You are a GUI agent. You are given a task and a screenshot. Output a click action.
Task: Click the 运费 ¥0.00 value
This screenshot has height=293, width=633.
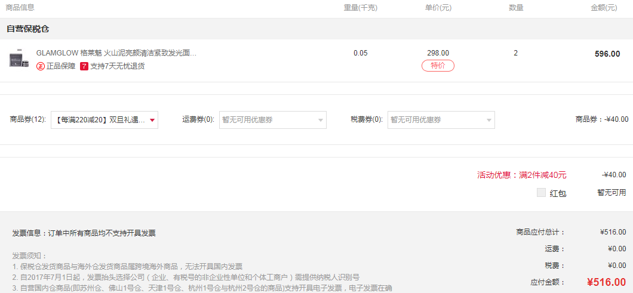coord(617,249)
